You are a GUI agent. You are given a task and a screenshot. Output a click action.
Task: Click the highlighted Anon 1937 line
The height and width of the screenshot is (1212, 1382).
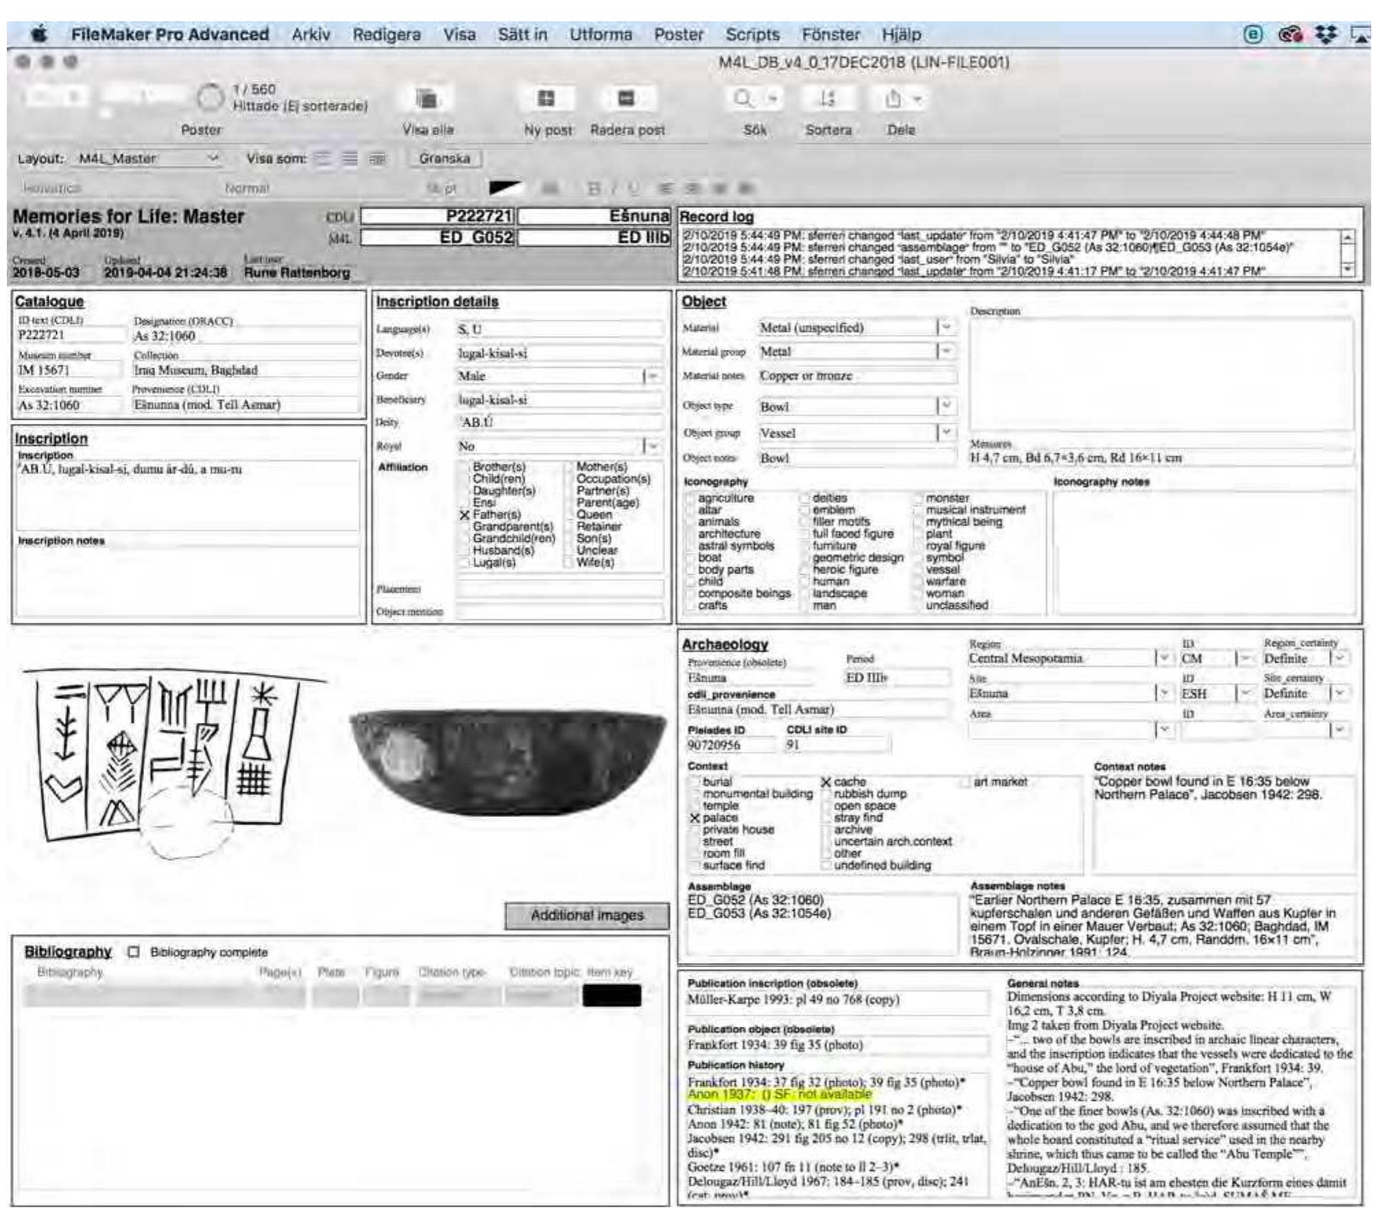click(780, 1094)
